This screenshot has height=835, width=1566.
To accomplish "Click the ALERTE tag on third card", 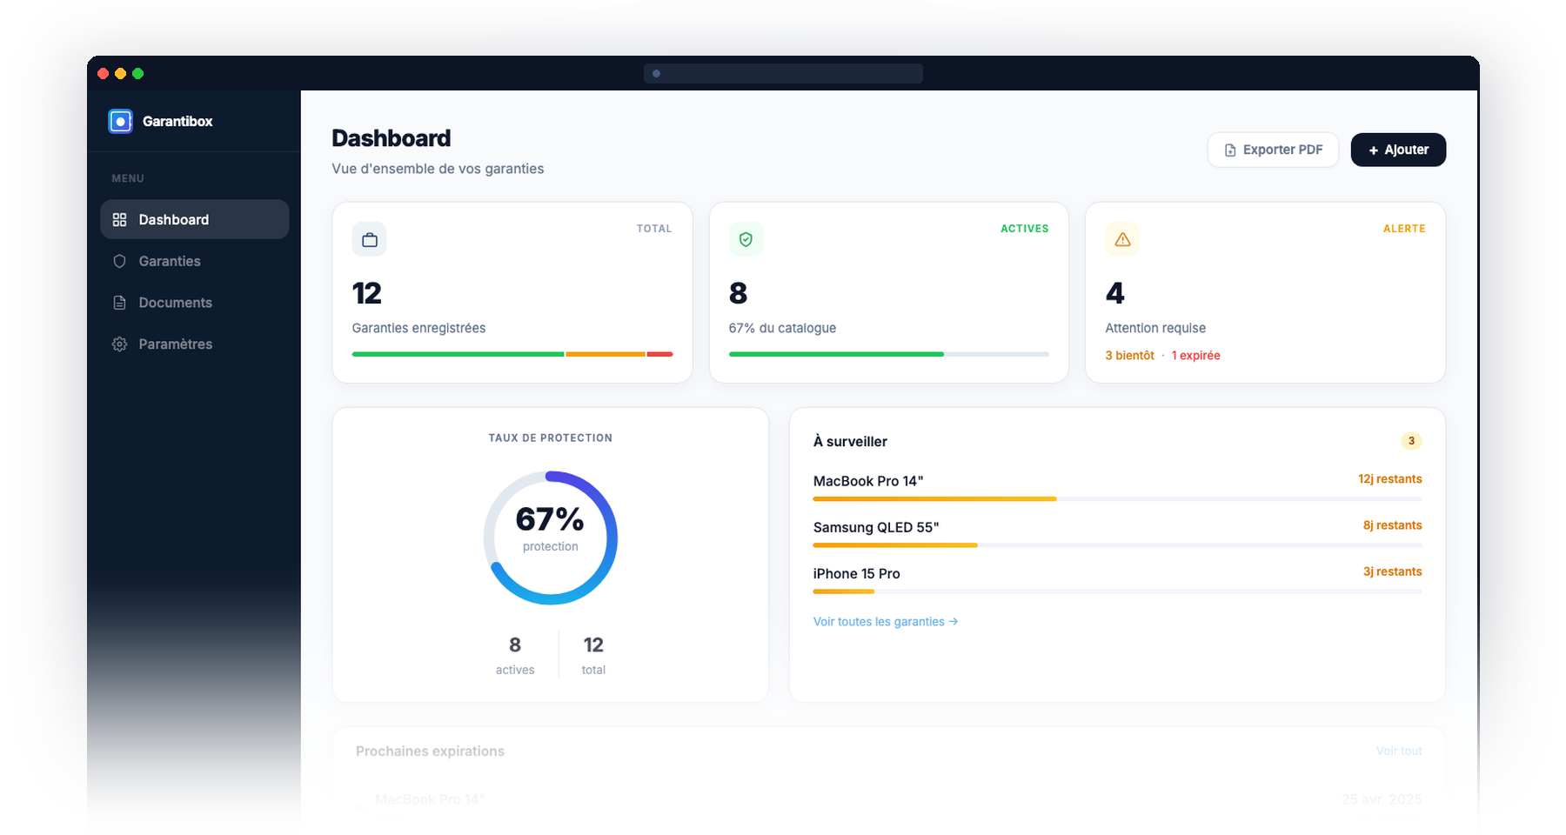I will [x=1404, y=229].
